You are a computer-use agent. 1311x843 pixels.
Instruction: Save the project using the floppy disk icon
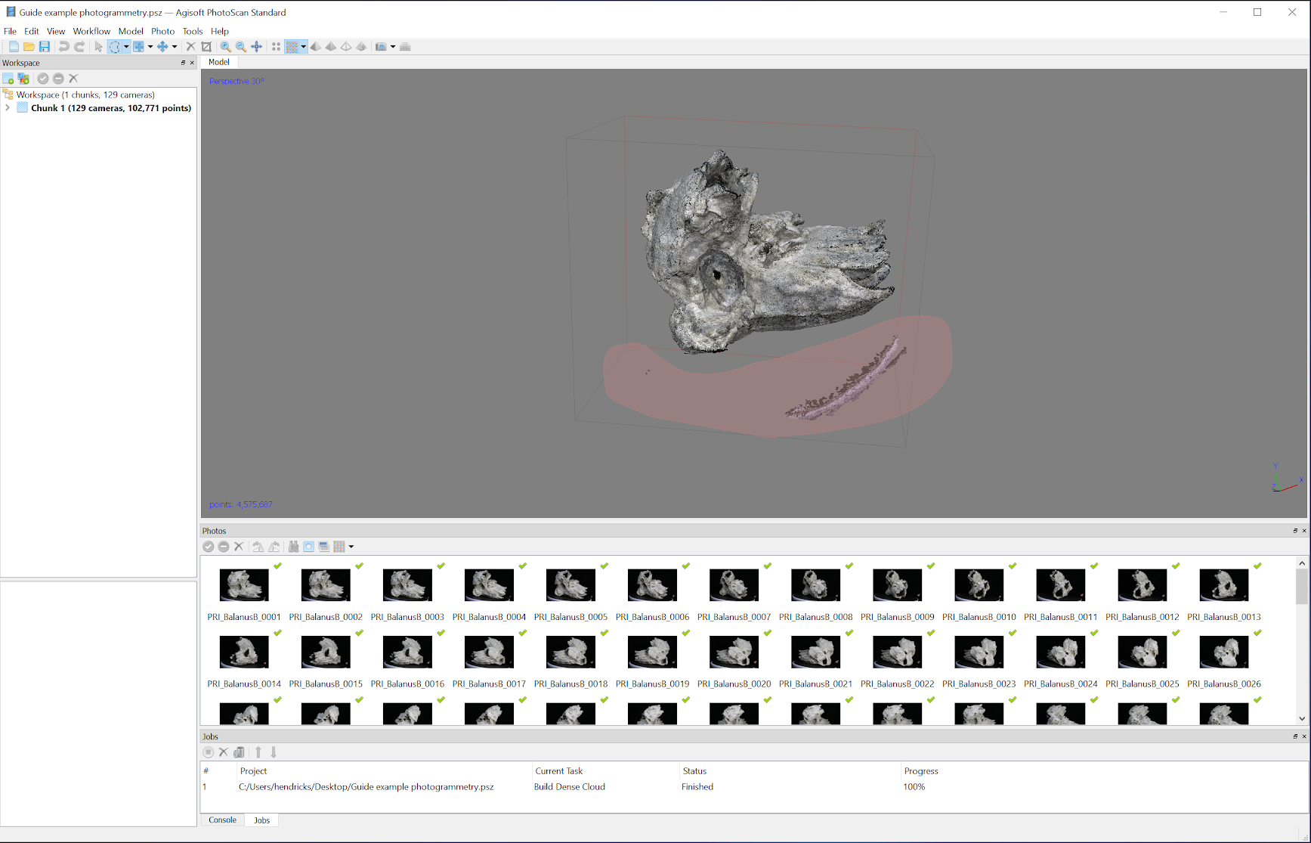(45, 47)
